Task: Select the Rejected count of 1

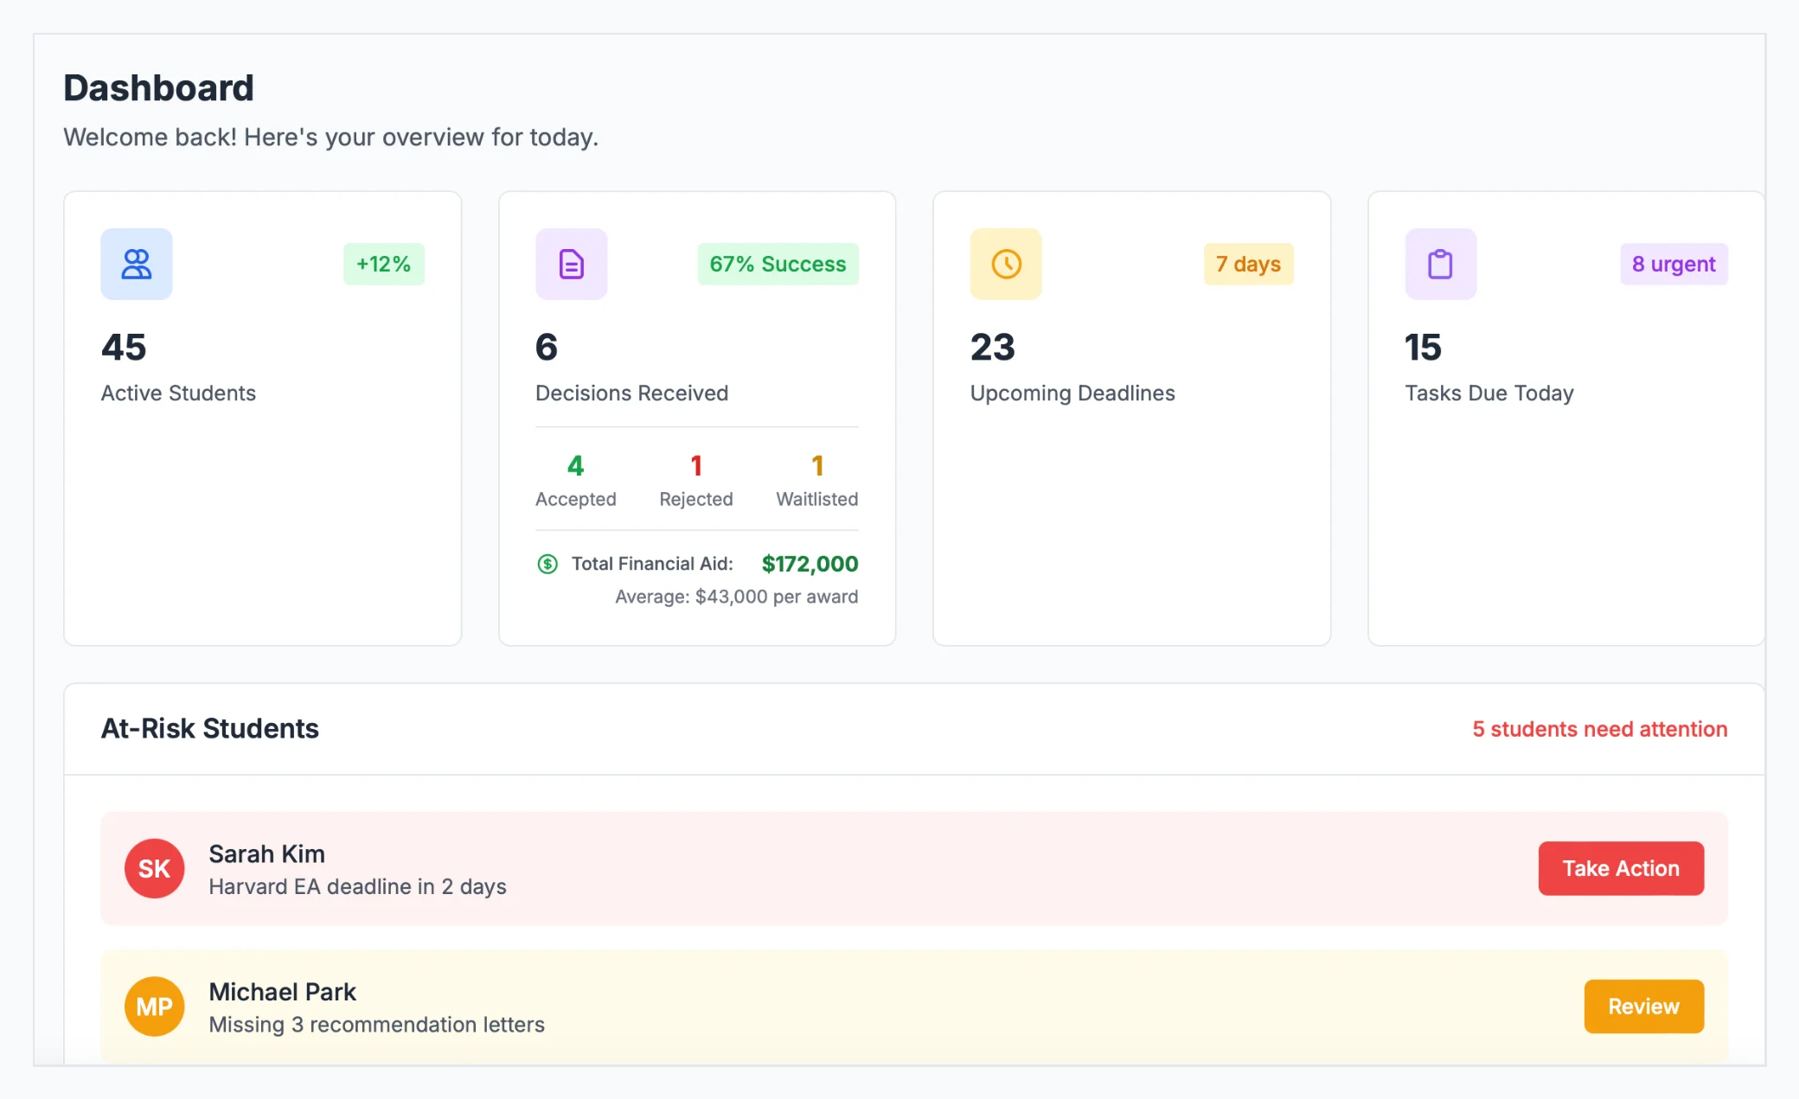Action: 695,466
